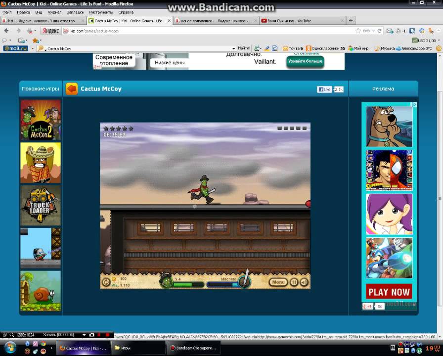Pause the Cactus McCoy game
The image size is (443, 356).
pos(294,282)
